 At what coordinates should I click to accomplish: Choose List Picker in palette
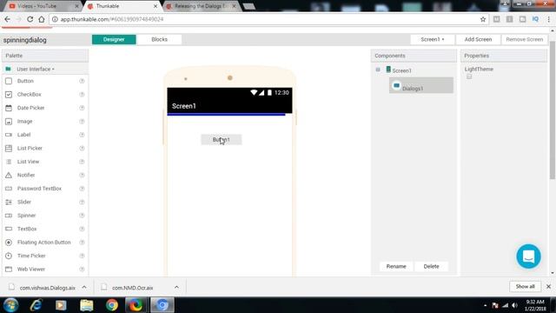(x=30, y=149)
